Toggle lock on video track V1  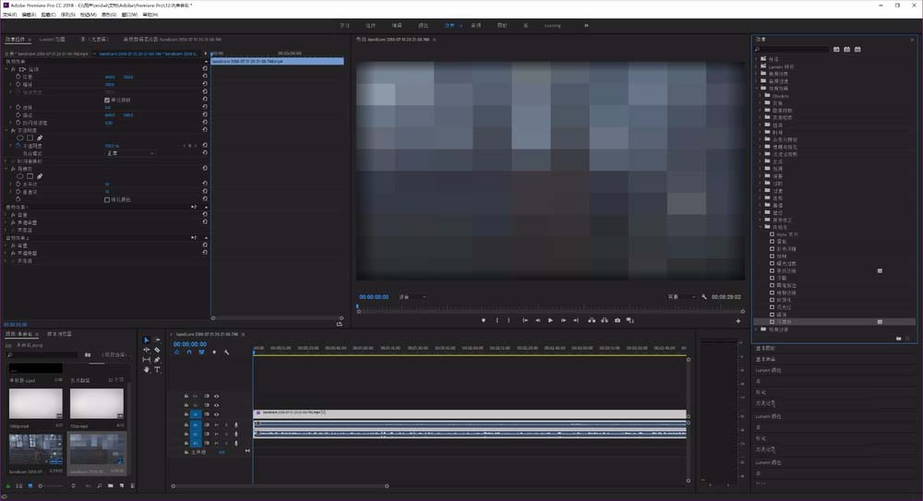(186, 414)
